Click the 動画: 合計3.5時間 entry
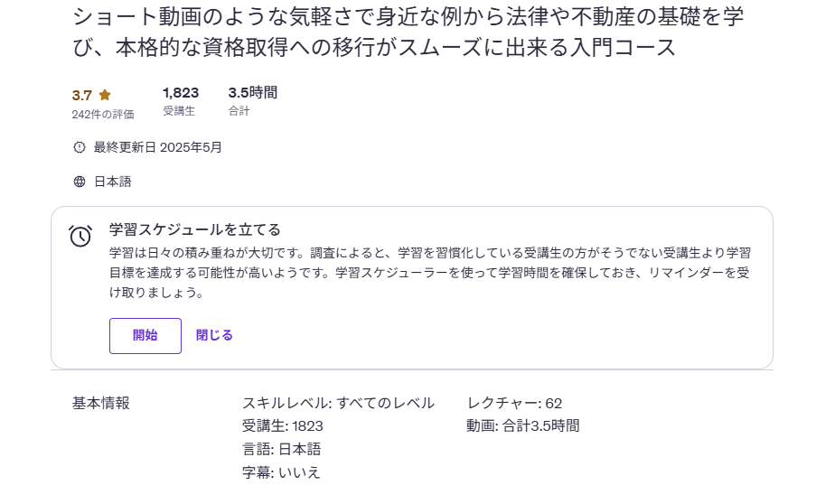835x504 pixels. (523, 426)
